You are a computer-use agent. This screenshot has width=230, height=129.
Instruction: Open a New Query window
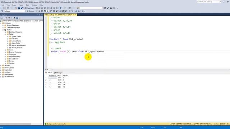[x=29, y=8]
